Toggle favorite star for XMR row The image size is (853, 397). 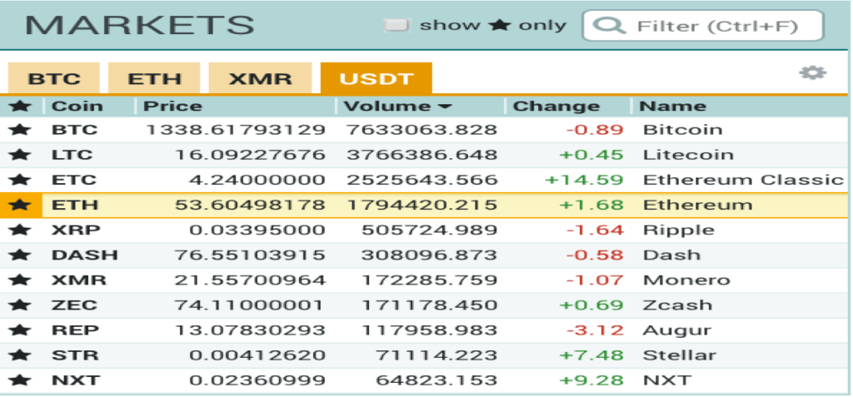coord(20,280)
